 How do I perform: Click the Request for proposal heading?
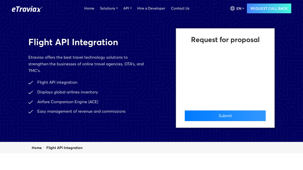pyautogui.click(x=225, y=40)
